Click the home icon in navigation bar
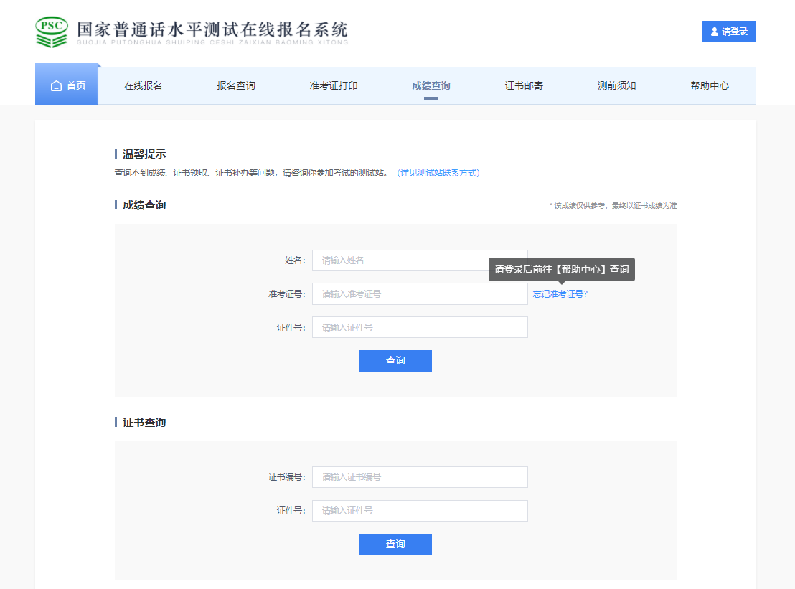Screen dimensions: 795x589 click(x=56, y=86)
